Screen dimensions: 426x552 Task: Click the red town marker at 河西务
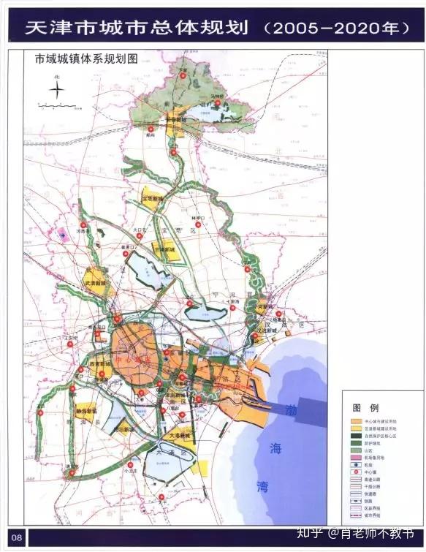pyautogui.click(x=83, y=225)
